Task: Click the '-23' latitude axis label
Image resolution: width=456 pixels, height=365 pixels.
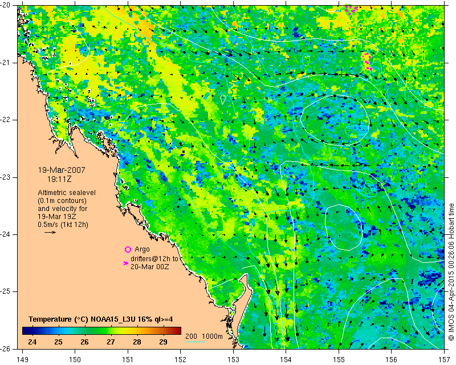Action: click(x=5, y=177)
